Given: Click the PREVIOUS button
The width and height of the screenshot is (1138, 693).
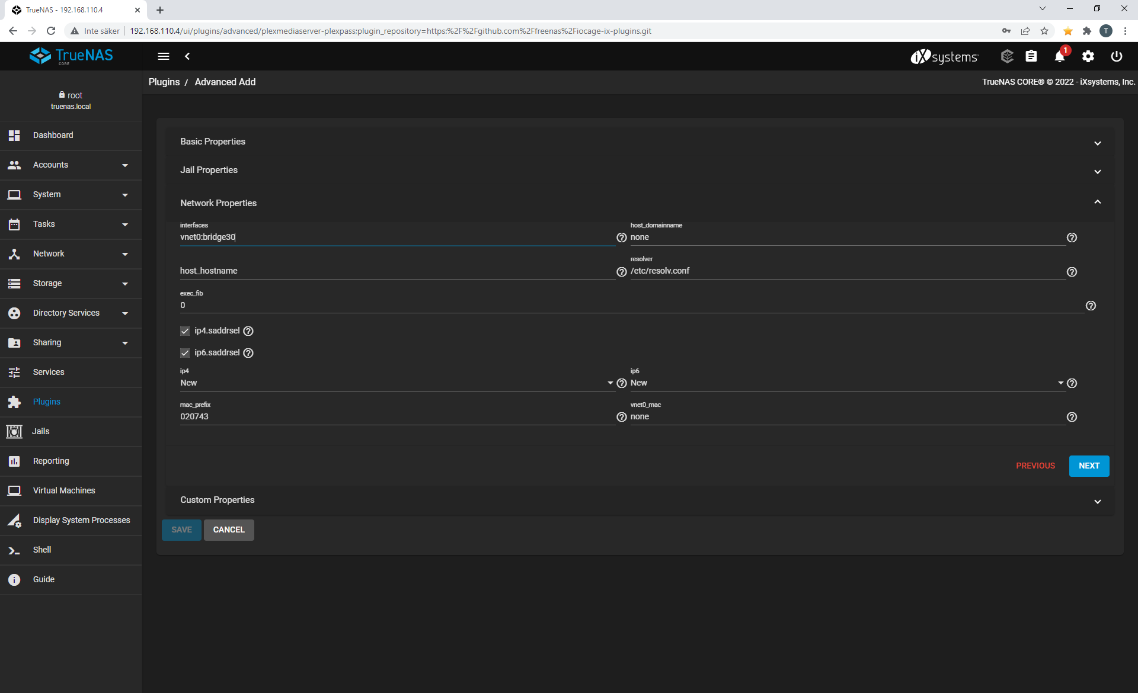Looking at the screenshot, I should point(1035,466).
